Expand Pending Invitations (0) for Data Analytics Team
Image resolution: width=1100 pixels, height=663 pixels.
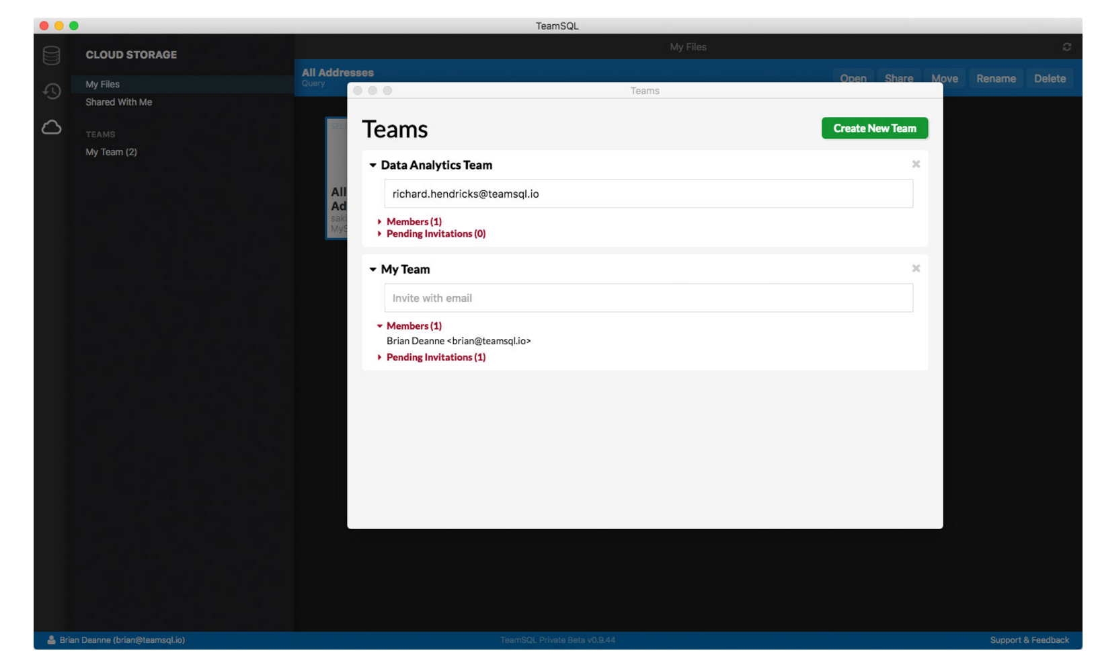pos(436,233)
